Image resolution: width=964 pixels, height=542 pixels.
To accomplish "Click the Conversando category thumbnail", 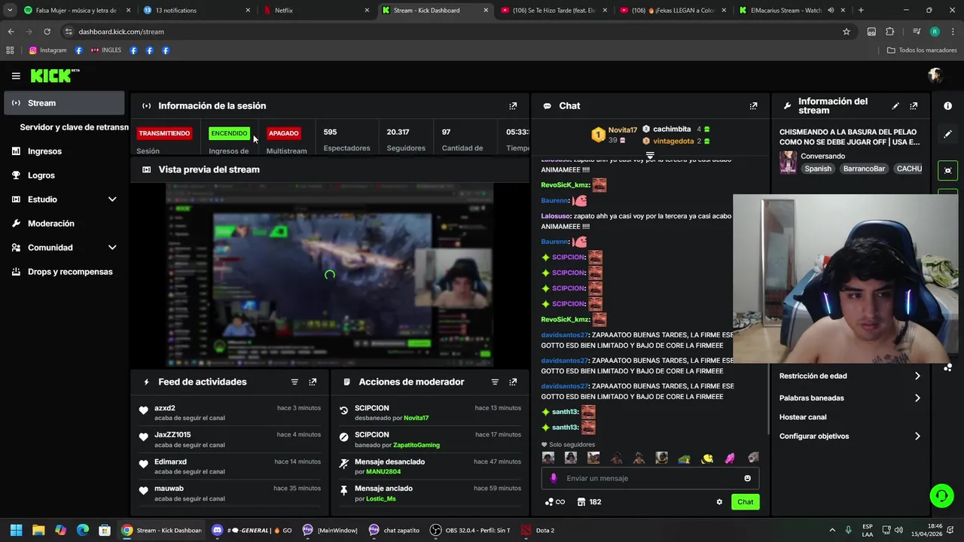I will pyautogui.click(x=788, y=163).
